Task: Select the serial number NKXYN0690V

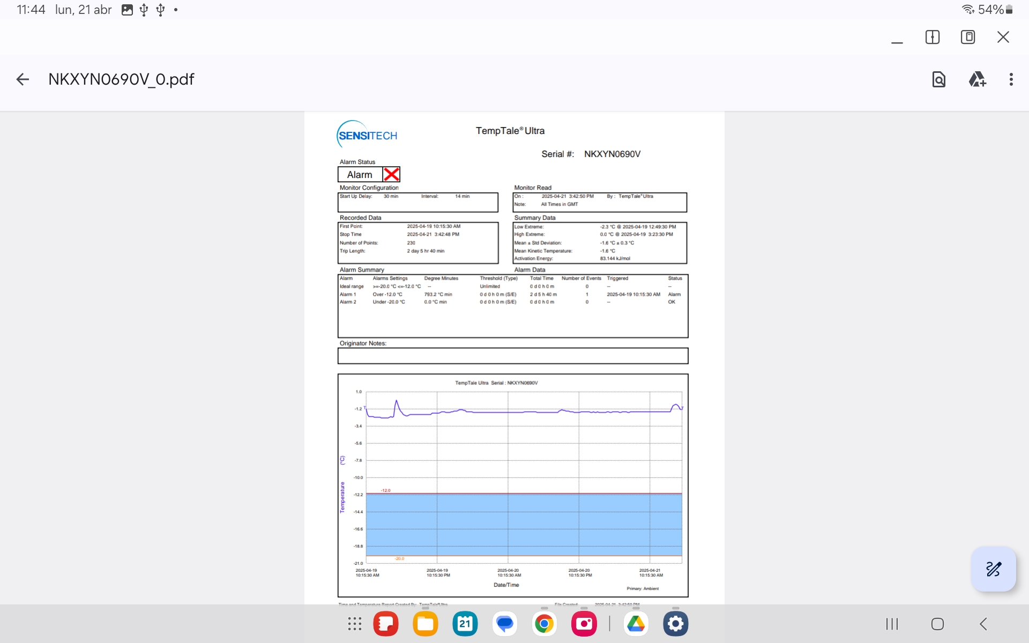Action: (612, 154)
